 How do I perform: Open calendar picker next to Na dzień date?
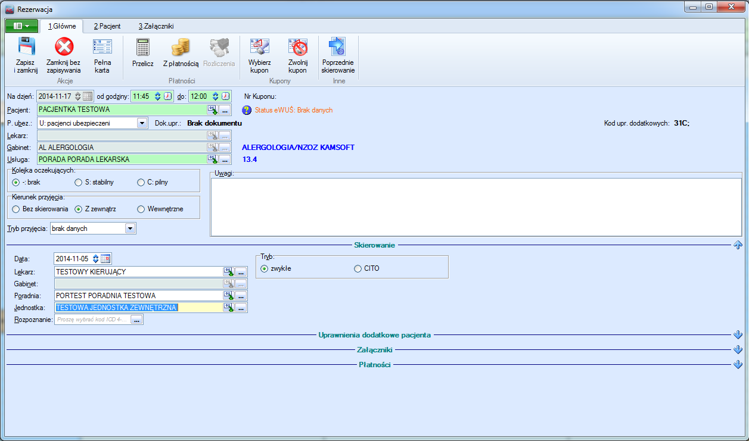click(x=88, y=96)
